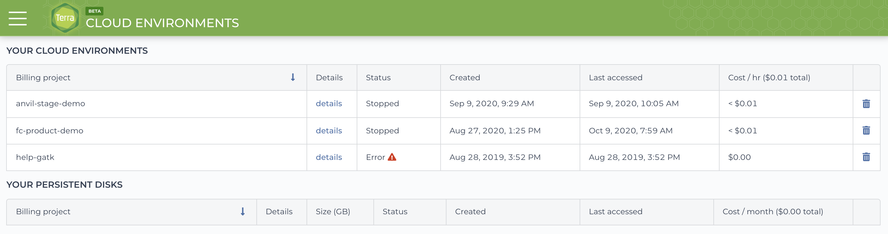This screenshot has height=234, width=888.
Task: Sort environments by Created column header
Action: [464, 78]
